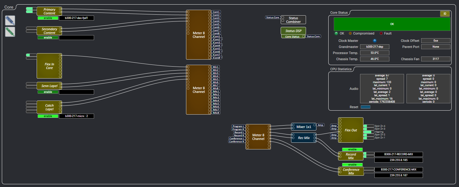Click the b300-217-dec-fpd1 name field
This screenshot has width=459, height=187.
tap(76, 18)
